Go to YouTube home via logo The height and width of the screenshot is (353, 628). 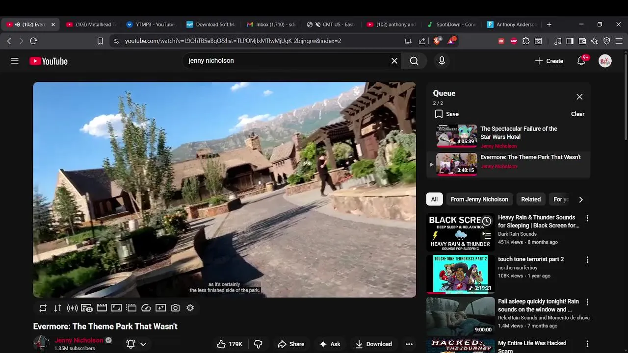point(49,61)
